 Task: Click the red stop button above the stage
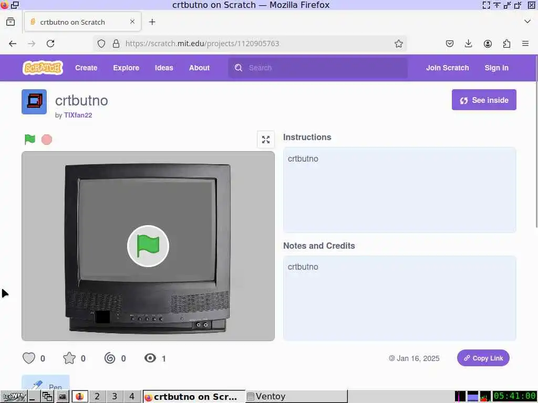pos(47,140)
